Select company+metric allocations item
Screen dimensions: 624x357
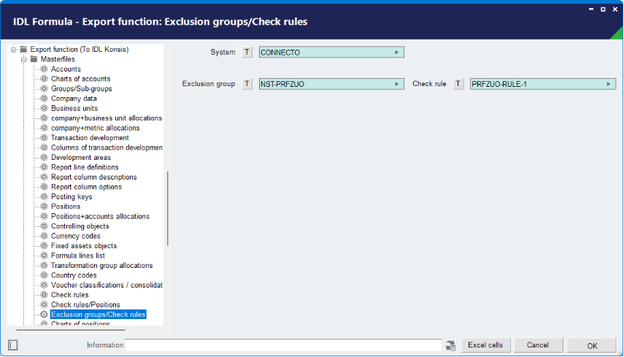click(95, 128)
